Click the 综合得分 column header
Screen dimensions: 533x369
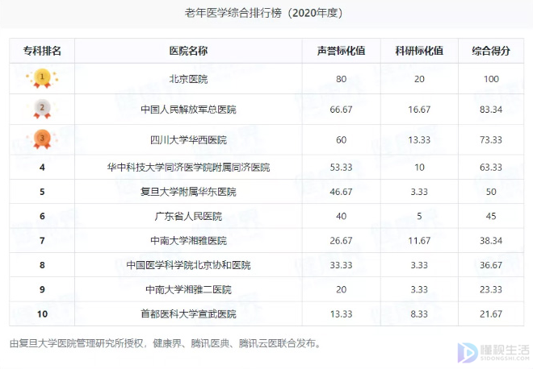coord(491,51)
